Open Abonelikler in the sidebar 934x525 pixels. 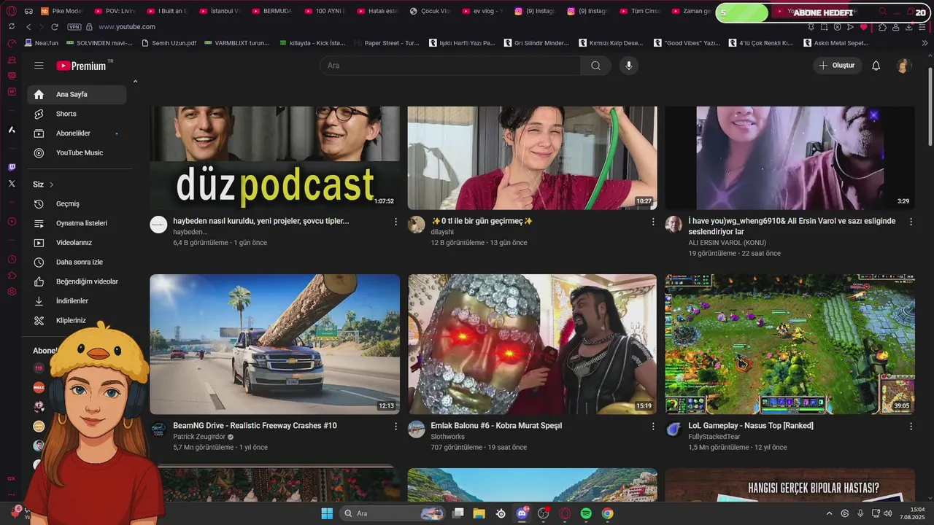coord(77,133)
